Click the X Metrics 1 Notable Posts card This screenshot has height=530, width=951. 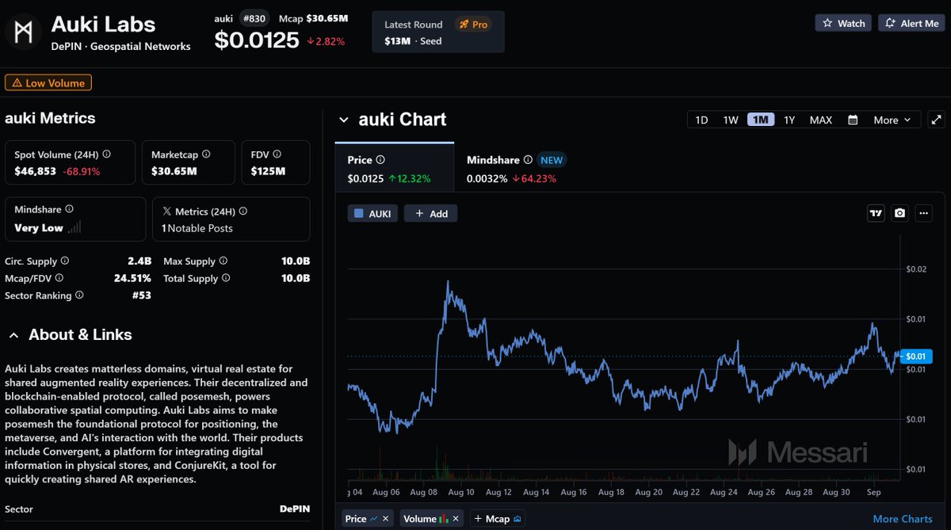point(231,219)
